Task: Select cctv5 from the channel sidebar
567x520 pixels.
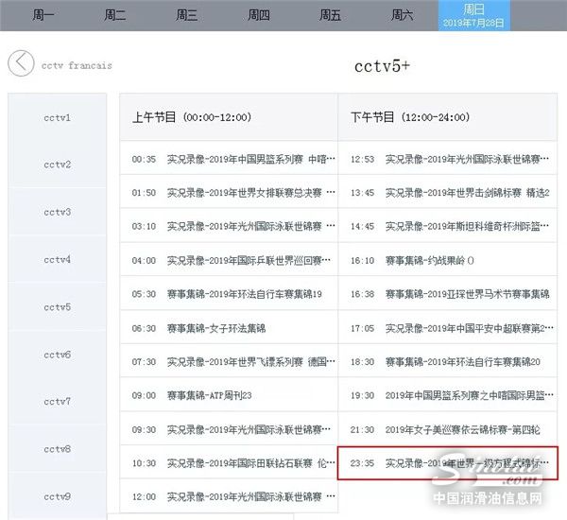Action: [x=58, y=307]
